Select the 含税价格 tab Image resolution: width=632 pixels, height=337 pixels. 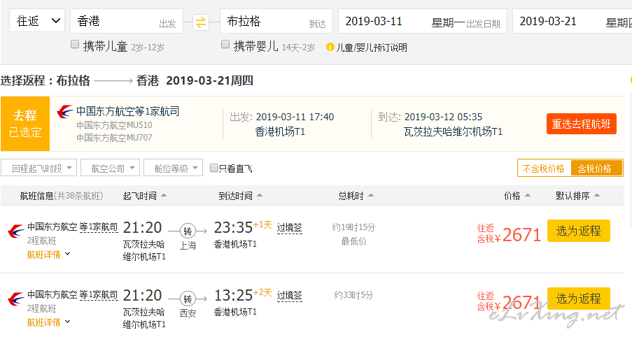pos(596,168)
